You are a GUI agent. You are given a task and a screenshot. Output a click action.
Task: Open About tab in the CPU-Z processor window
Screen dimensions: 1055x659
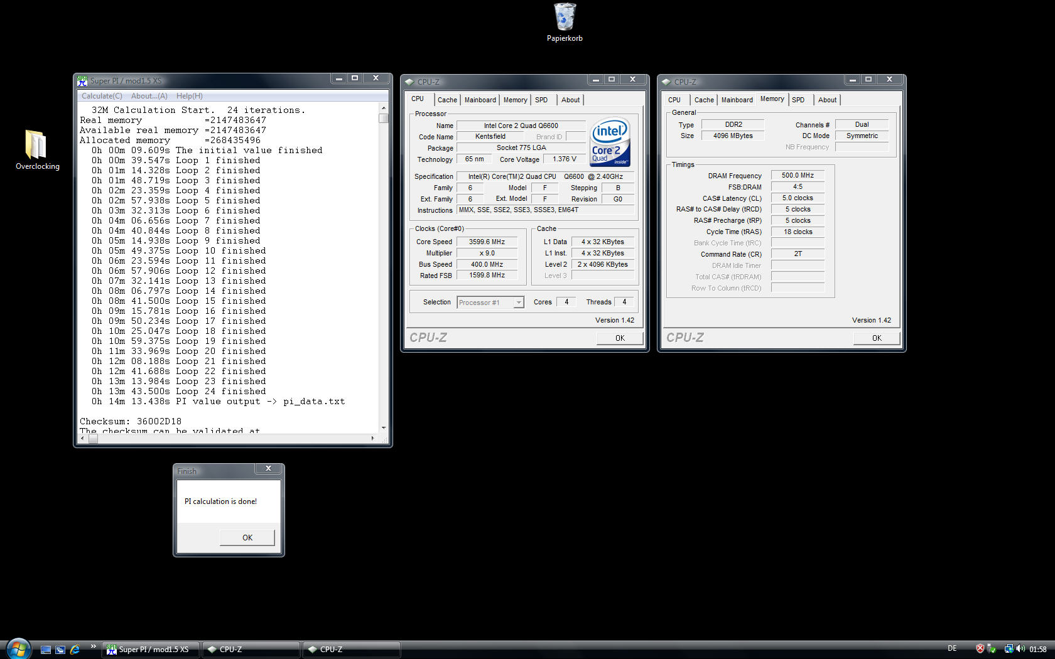pyautogui.click(x=571, y=100)
